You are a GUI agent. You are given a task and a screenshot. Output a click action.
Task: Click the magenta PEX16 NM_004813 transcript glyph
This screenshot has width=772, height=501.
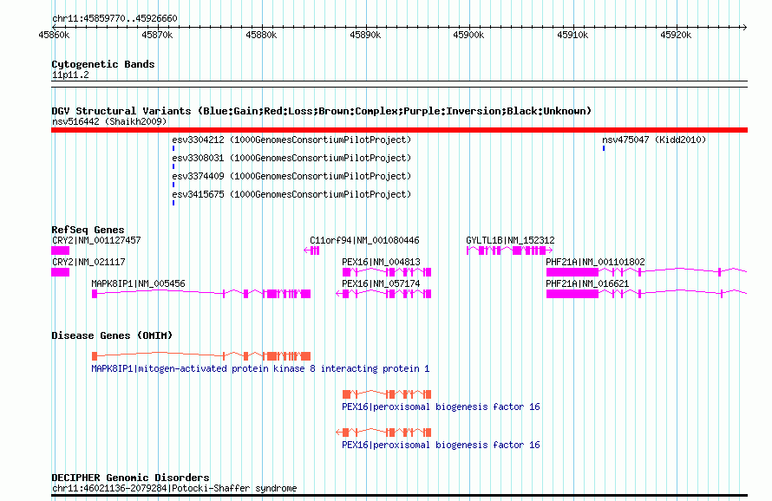(387, 272)
